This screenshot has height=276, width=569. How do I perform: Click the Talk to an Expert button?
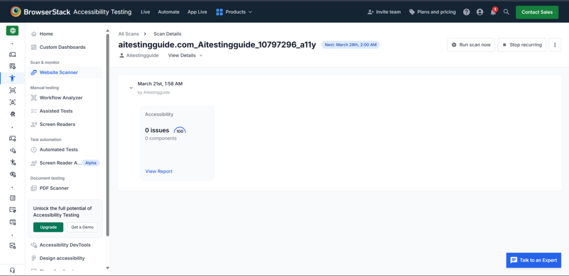point(534,260)
